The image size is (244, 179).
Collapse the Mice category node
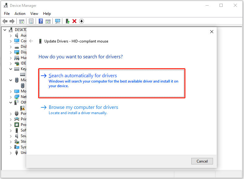point(11,80)
